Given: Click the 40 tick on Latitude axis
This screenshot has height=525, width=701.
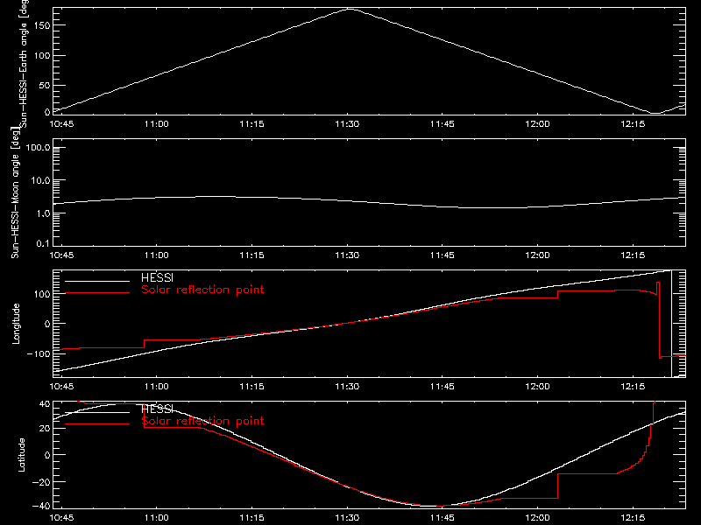Looking at the screenshot, I should (x=46, y=404).
